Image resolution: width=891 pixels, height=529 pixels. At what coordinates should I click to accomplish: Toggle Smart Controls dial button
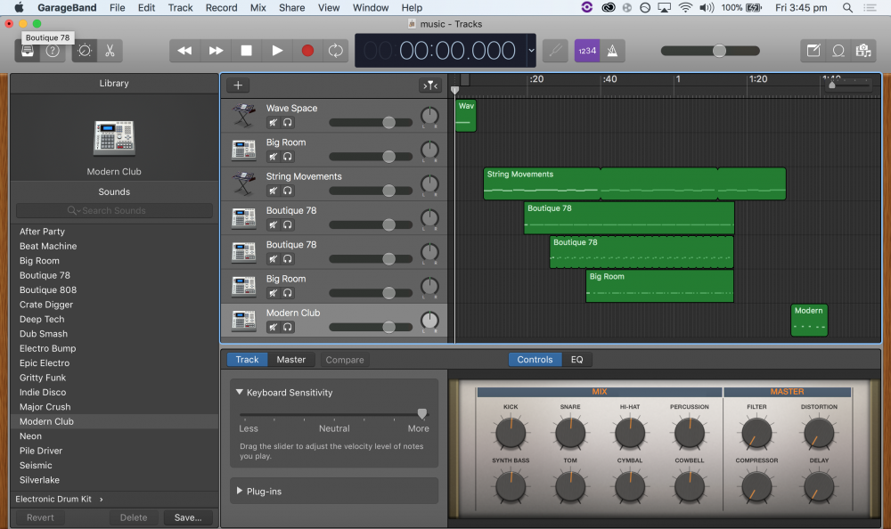(x=85, y=51)
